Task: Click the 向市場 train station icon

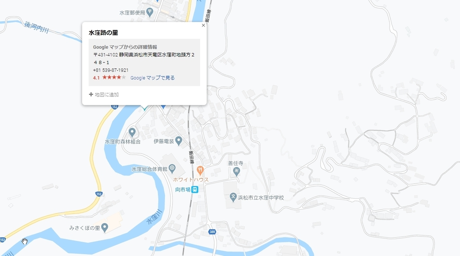Action: [x=195, y=189]
